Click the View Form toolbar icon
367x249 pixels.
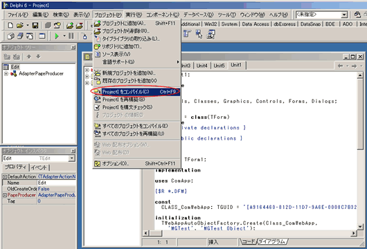click(20, 36)
